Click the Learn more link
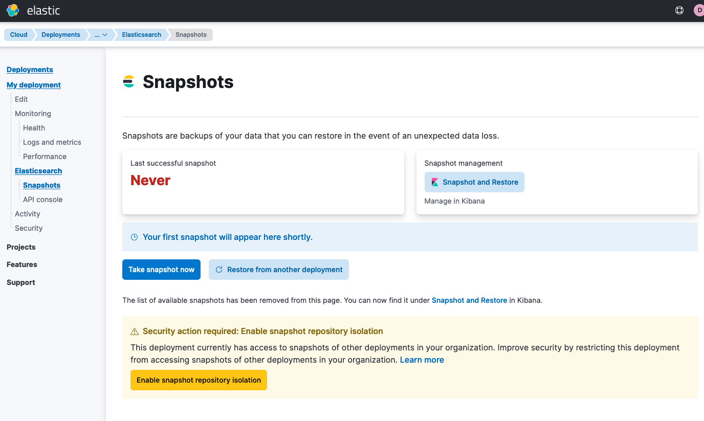Screen dimensions: 704x421 [x=422, y=360]
